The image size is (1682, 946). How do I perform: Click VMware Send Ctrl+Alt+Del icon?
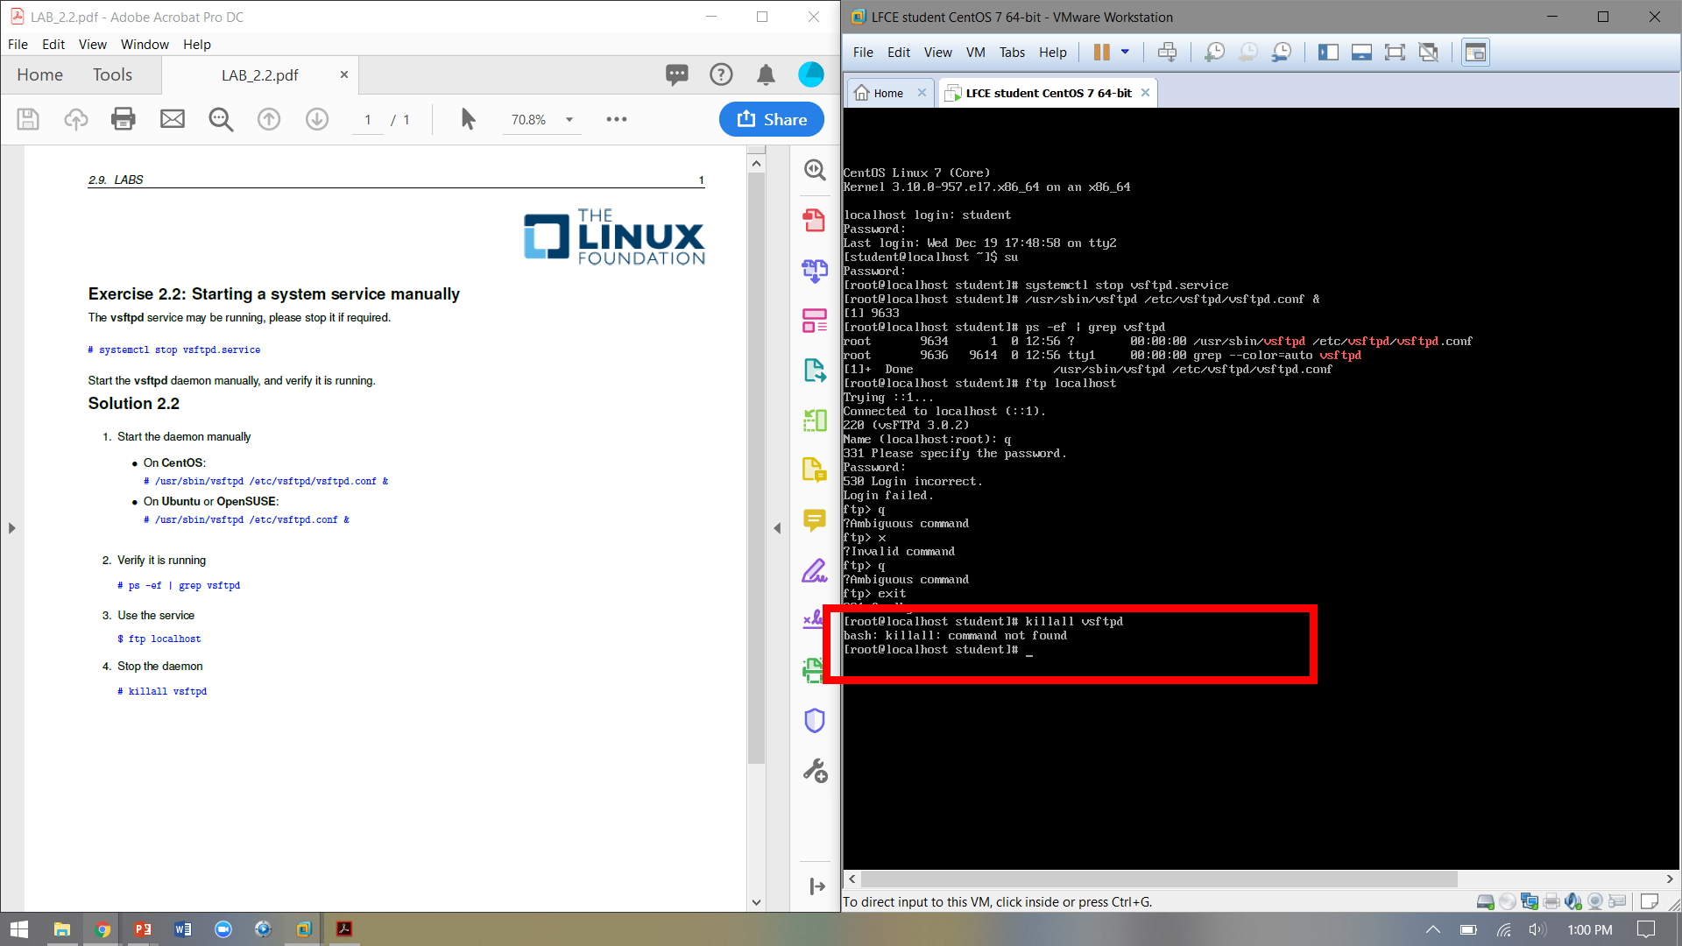(1167, 53)
